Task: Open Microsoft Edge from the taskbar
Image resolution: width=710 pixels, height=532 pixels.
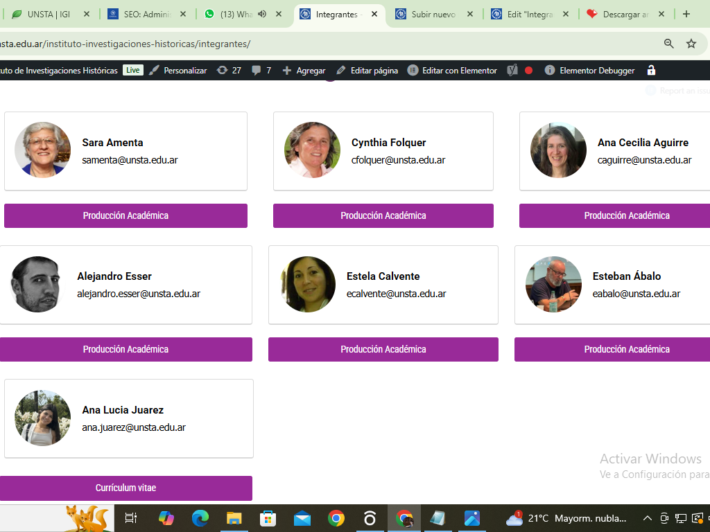Action: pyautogui.click(x=200, y=518)
